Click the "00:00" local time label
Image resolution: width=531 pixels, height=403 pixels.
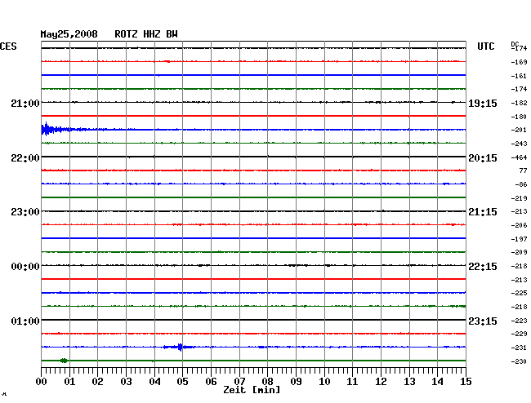25,267
